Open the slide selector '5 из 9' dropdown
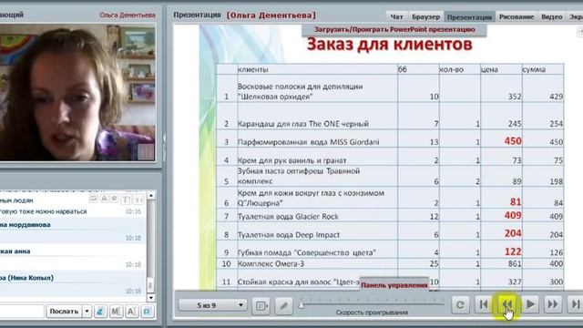The width and height of the screenshot is (583, 328). [x=212, y=305]
